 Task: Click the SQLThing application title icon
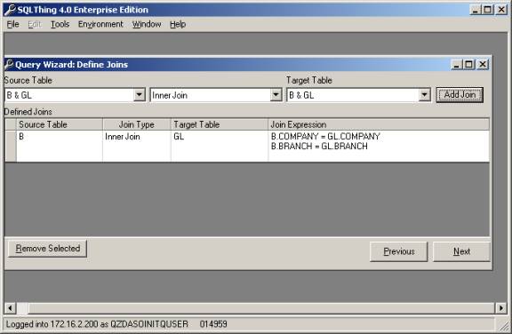11,10
